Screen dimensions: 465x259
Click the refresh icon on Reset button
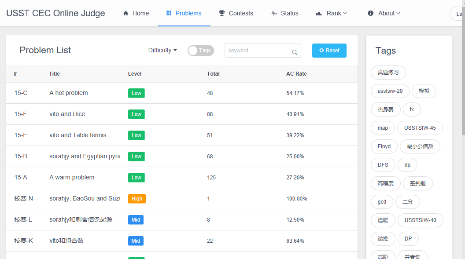pyautogui.click(x=321, y=51)
